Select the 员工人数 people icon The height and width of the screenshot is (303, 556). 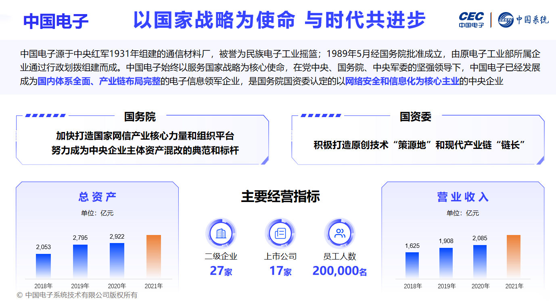point(340,233)
